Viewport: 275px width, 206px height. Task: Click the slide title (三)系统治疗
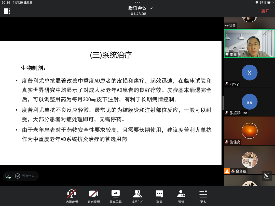(x=111, y=55)
